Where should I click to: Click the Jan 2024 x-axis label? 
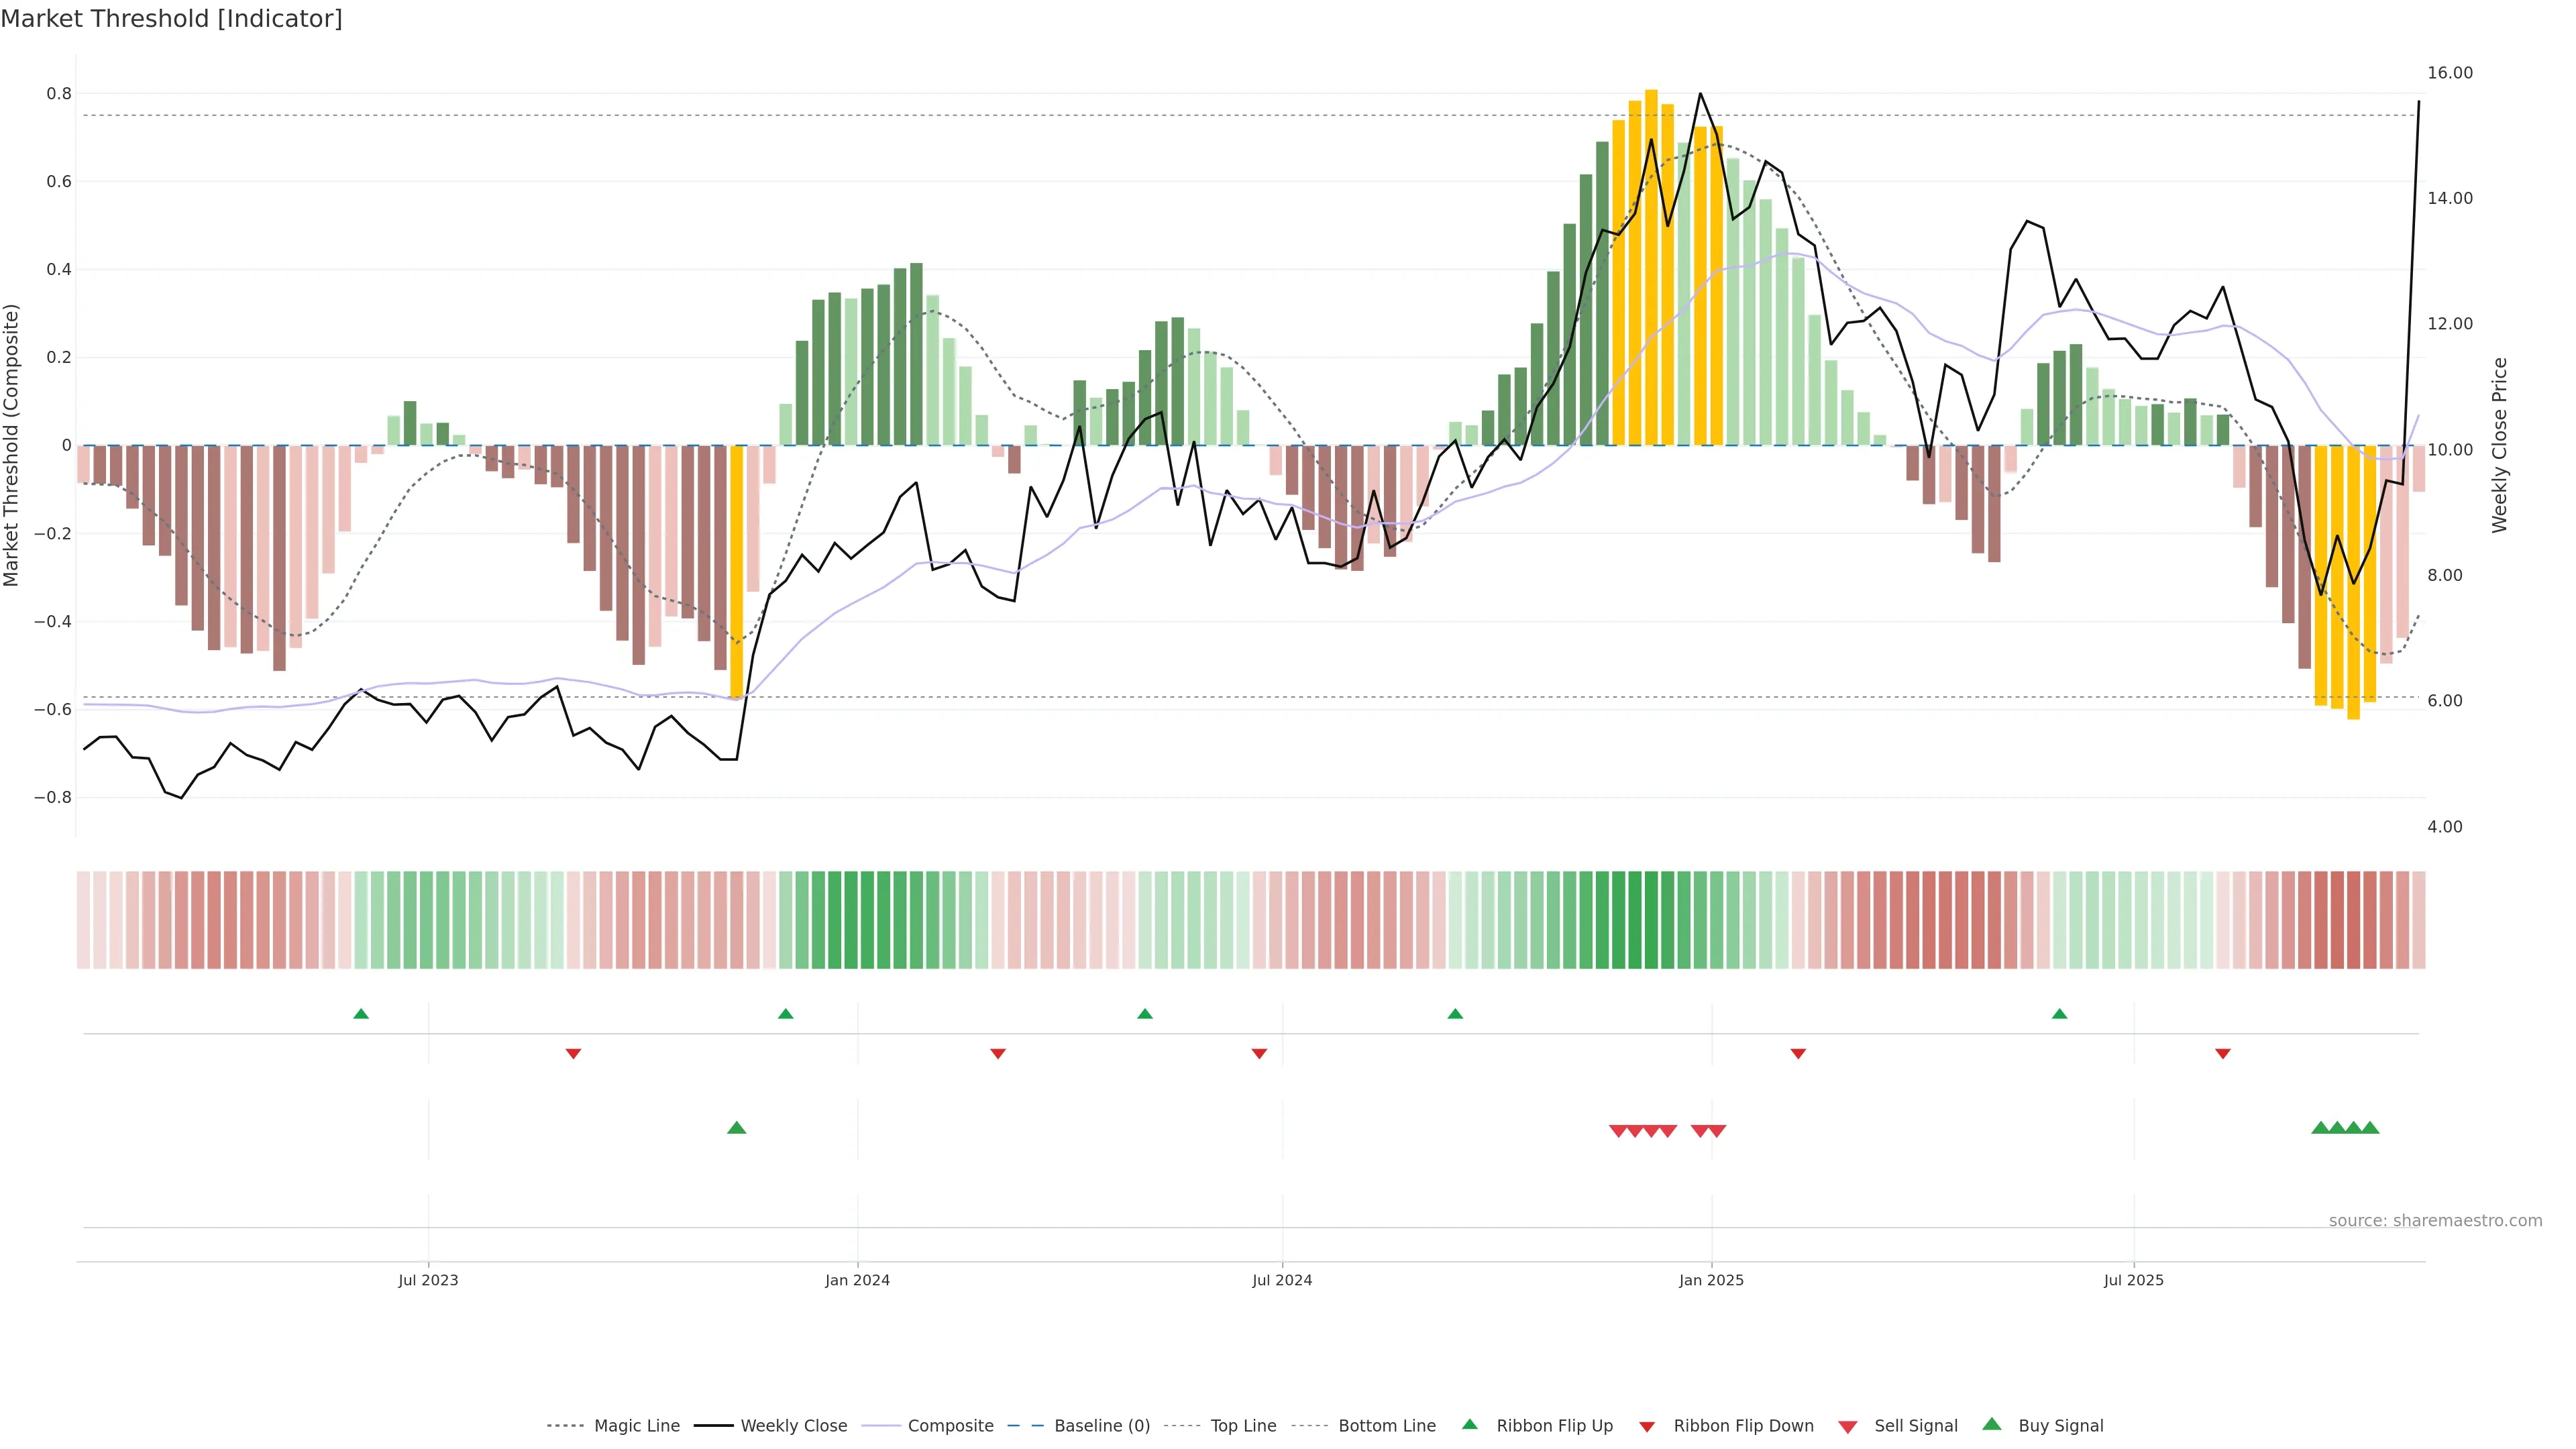coord(857,1280)
